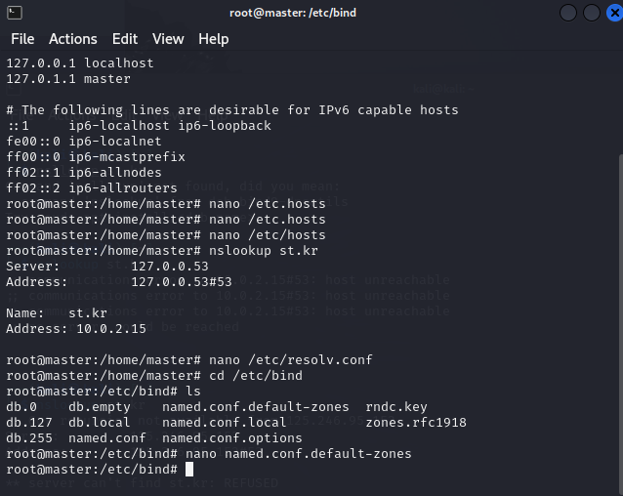The width and height of the screenshot is (623, 496).
Task: Open the Edit menu
Action: [x=125, y=39]
